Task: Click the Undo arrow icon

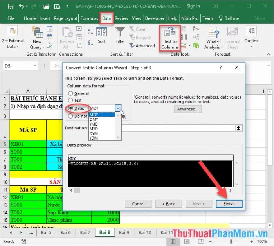Action: tap(21, 7)
